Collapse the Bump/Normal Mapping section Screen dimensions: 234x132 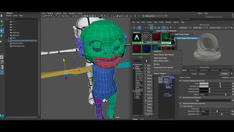click(x=180, y=98)
